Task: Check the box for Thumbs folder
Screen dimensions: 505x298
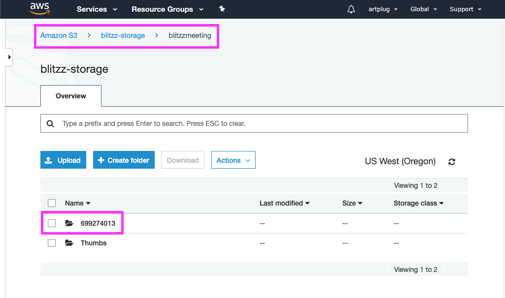Action: click(52, 243)
